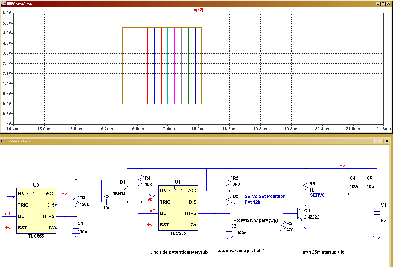Minimize the 555Servo3.raw waveform window
Viewport: 393px width, 267px height.
[x=378, y=4]
